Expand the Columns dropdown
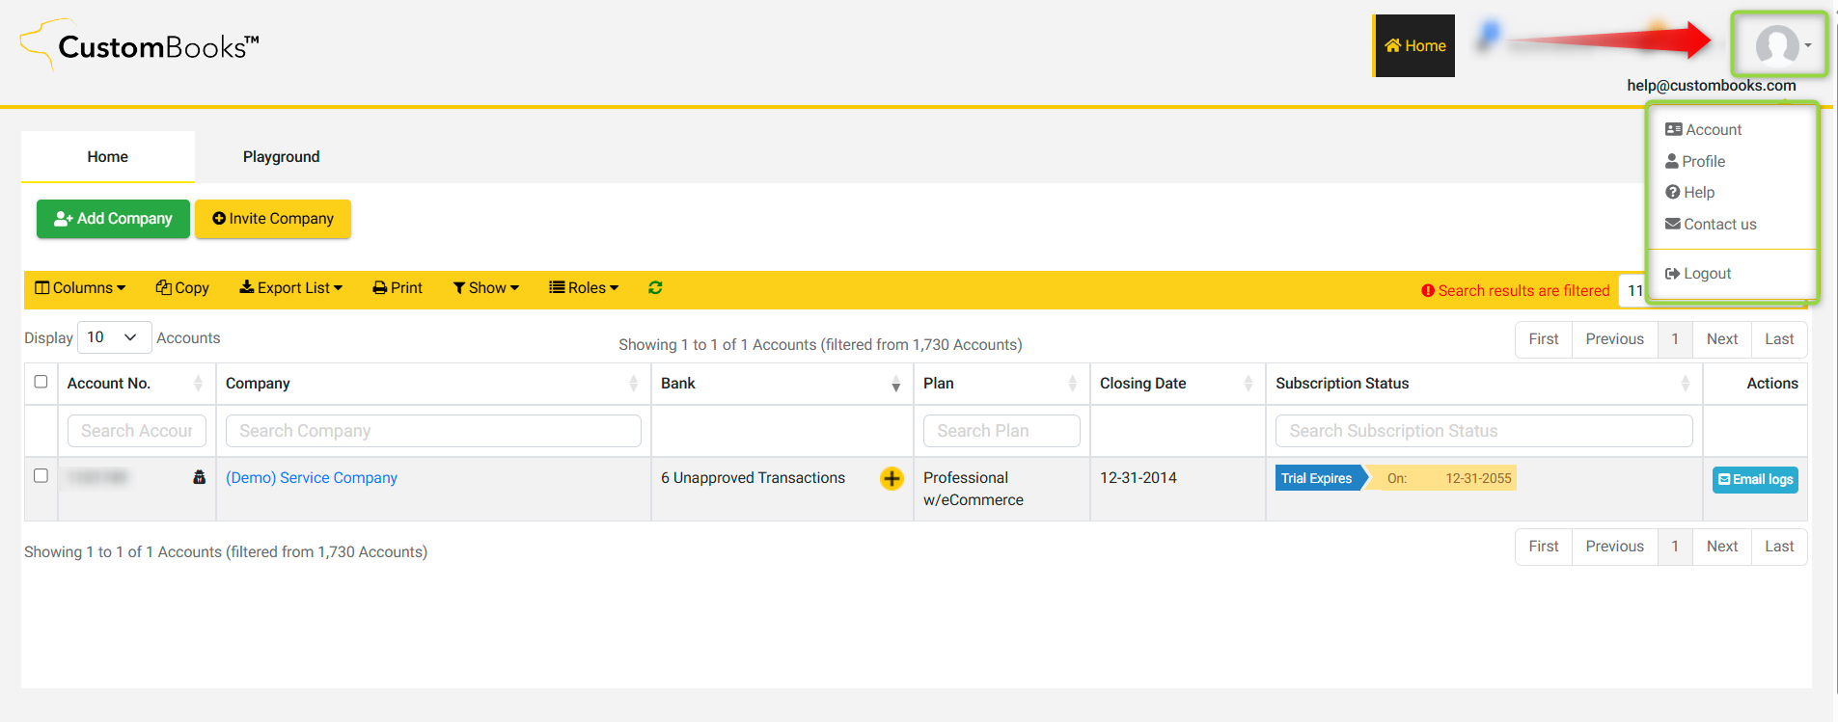Viewport: 1838px width, 722px height. tap(80, 287)
